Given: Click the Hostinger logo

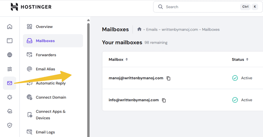Looking at the screenshot, I should 31,7.
